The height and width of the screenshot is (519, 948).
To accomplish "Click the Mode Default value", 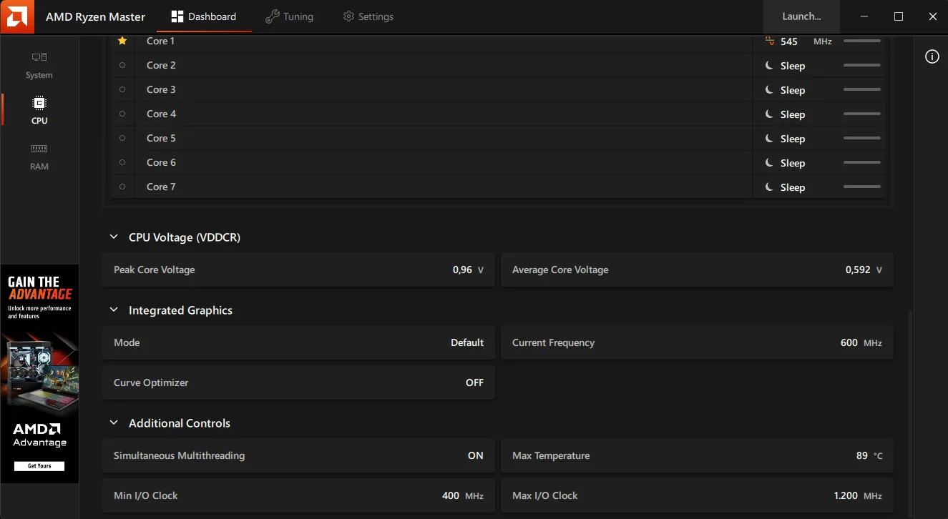I will point(467,342).
